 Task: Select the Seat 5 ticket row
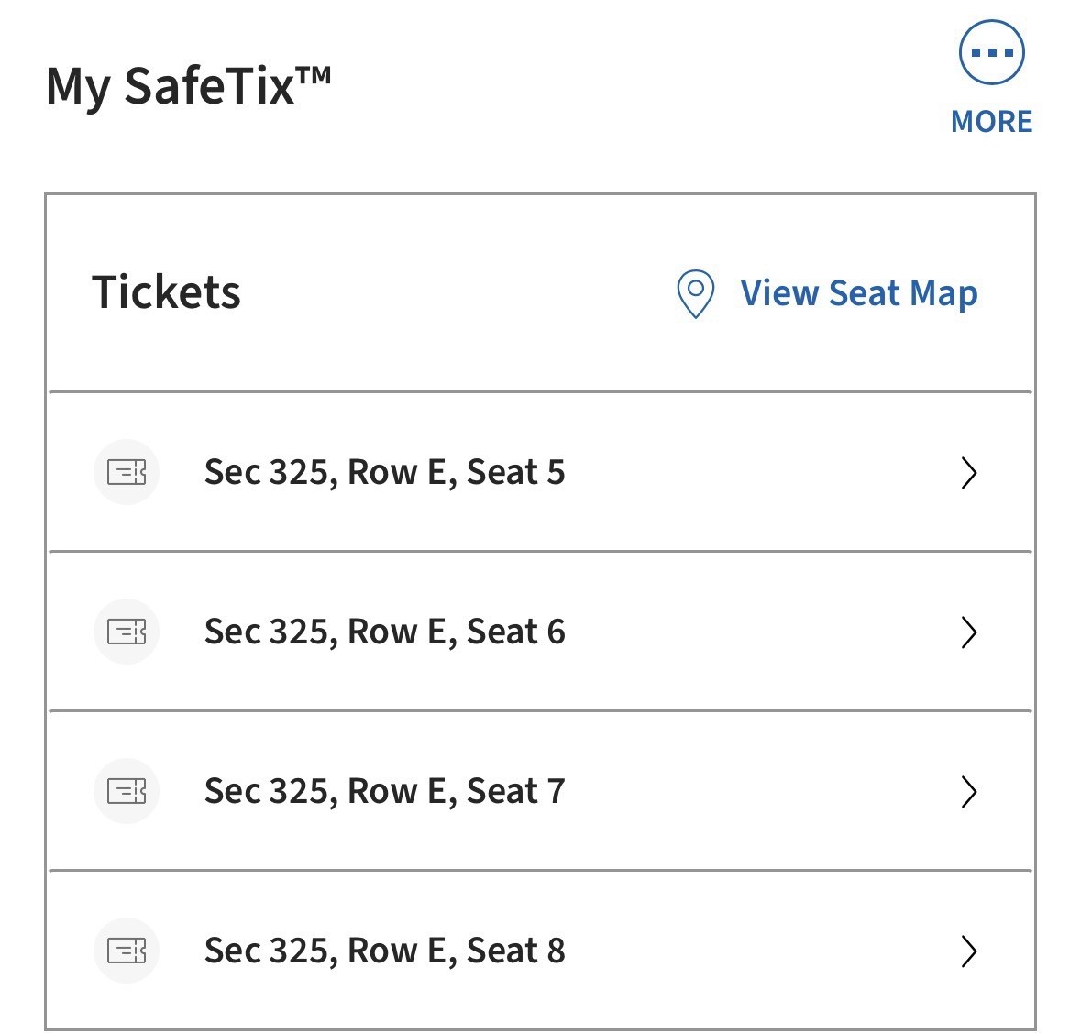click(385, 472)
